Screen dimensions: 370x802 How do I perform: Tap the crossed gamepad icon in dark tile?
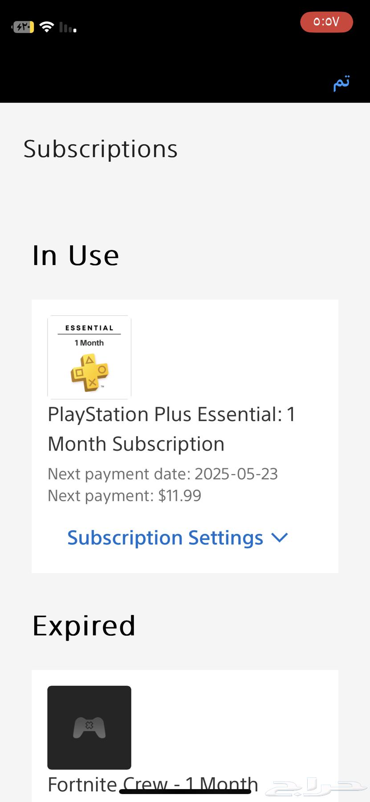[x=89, y=728]
